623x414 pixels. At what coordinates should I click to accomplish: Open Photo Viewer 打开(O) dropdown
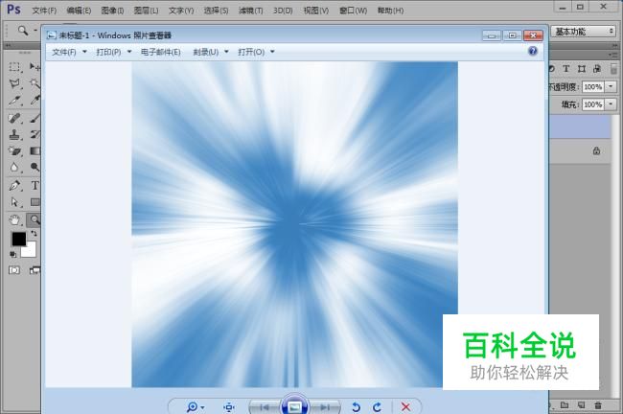[x=256, y=52]
